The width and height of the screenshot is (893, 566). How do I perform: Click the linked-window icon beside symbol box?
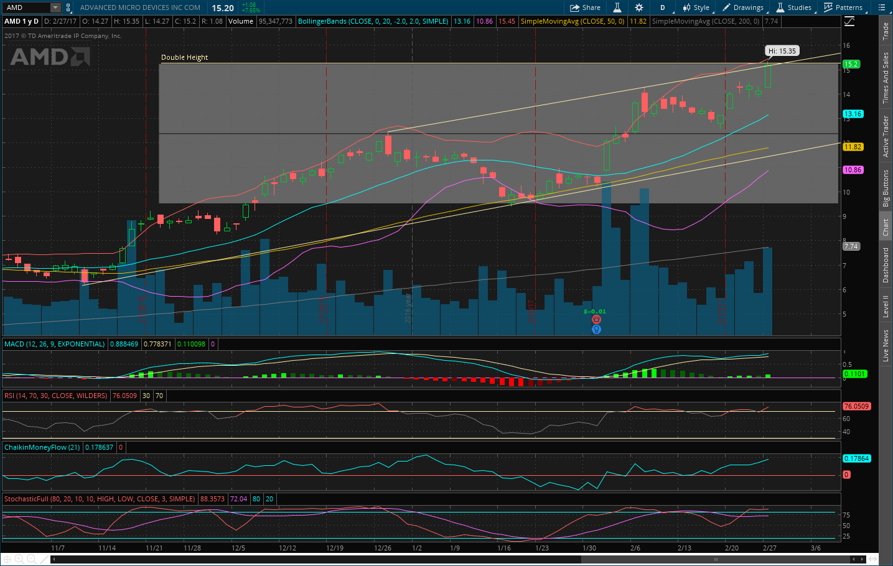point(68,7)
